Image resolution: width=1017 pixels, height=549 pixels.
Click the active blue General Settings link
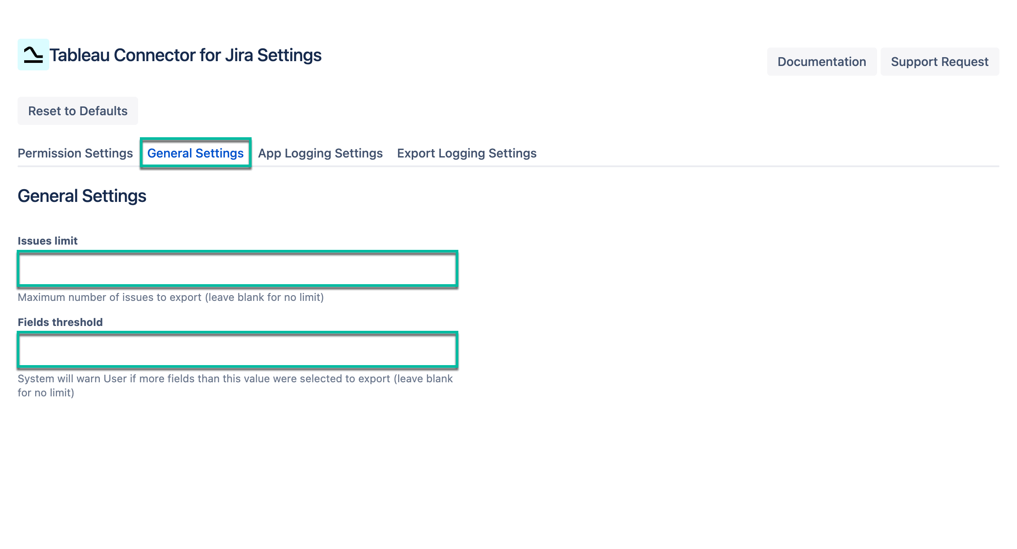pos(196,153)
